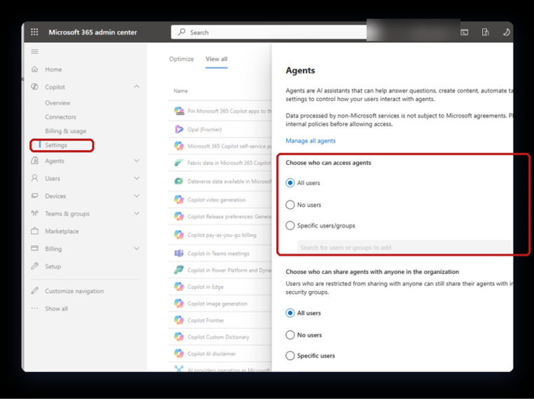Open Copilot Frontier setting
This screenshot has height=399, width=534.
[x=206, y=320]
